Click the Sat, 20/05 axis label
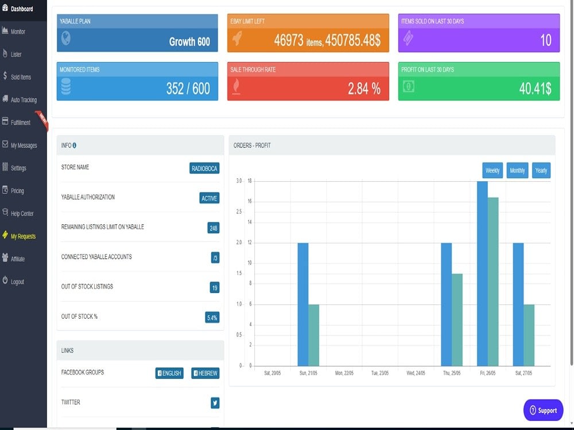 point(272,373)
